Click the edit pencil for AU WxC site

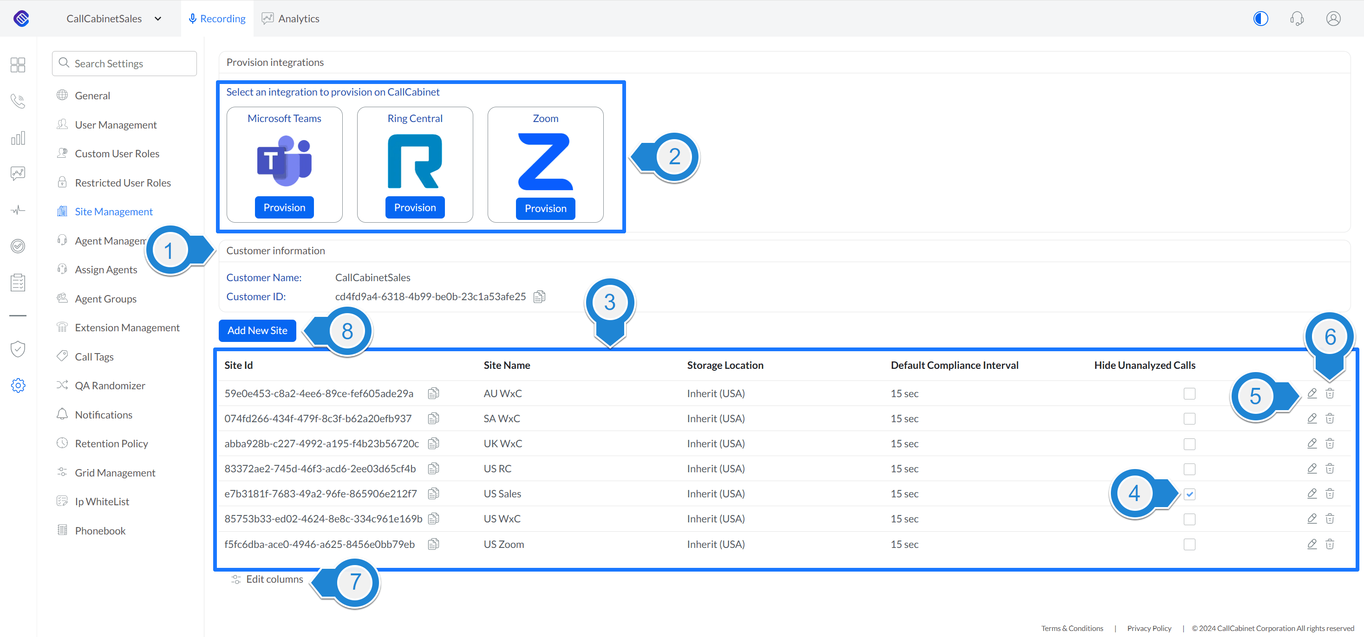pos(1312,393)
